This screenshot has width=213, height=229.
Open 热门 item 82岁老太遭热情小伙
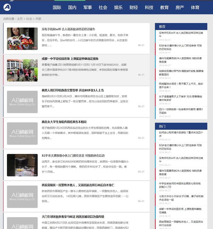pos(180,147)
